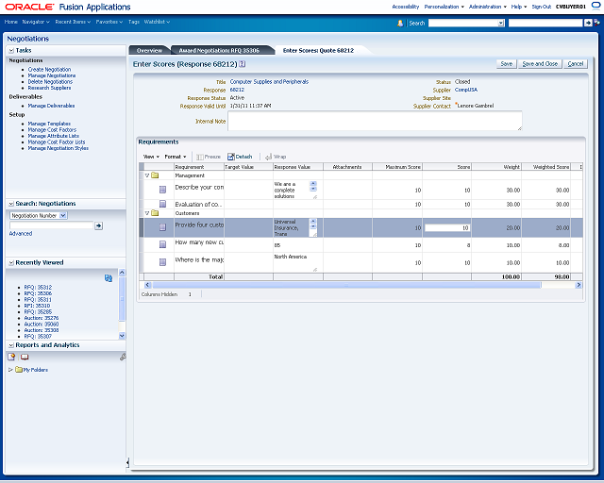The height and width of the screenshot is (483, 604).
Task: Click the Score field in highlighted row
Action: pos(446,228)
